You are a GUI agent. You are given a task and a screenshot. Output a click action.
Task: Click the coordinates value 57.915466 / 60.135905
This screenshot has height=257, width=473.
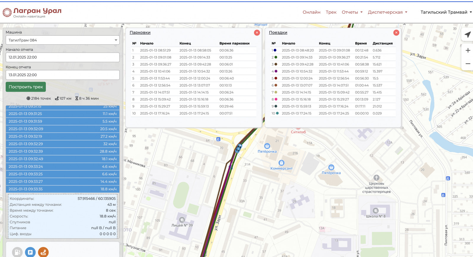coord(97,199)
